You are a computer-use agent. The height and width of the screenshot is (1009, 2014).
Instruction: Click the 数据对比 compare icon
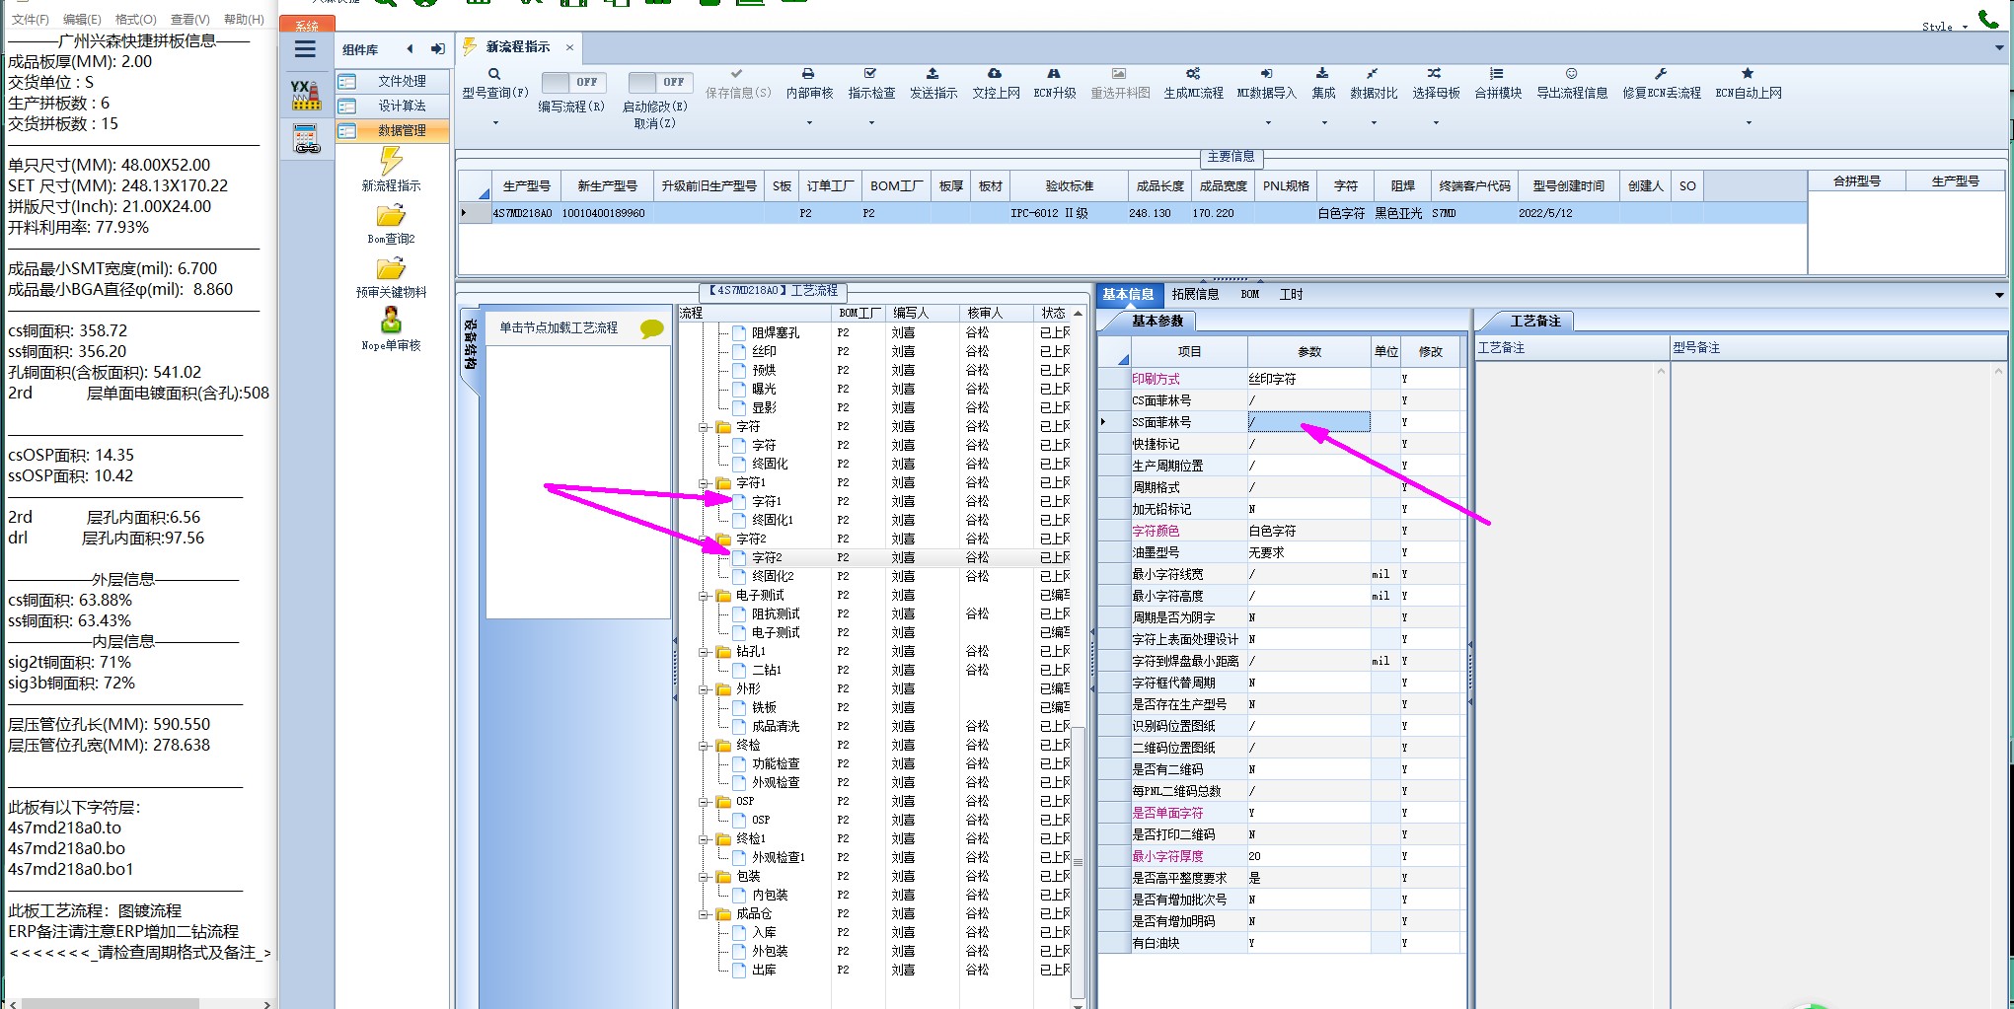[x=1373, y=74]
